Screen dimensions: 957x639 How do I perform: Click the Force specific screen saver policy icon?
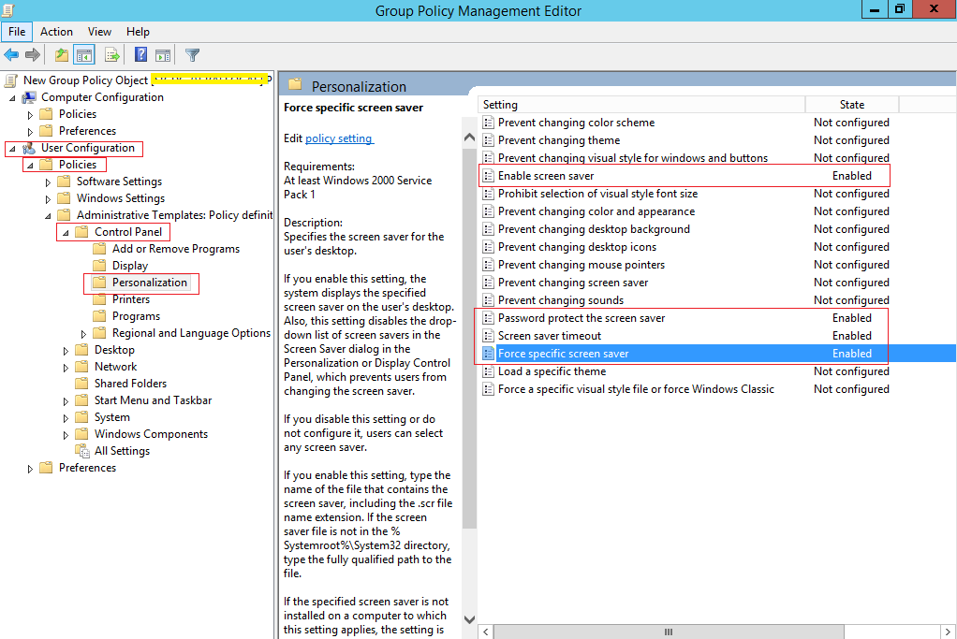pyautogui.click(x=488, y=354)
